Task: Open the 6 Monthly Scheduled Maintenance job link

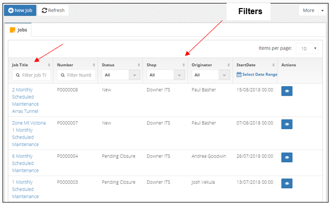Action: tap(25, 163)
